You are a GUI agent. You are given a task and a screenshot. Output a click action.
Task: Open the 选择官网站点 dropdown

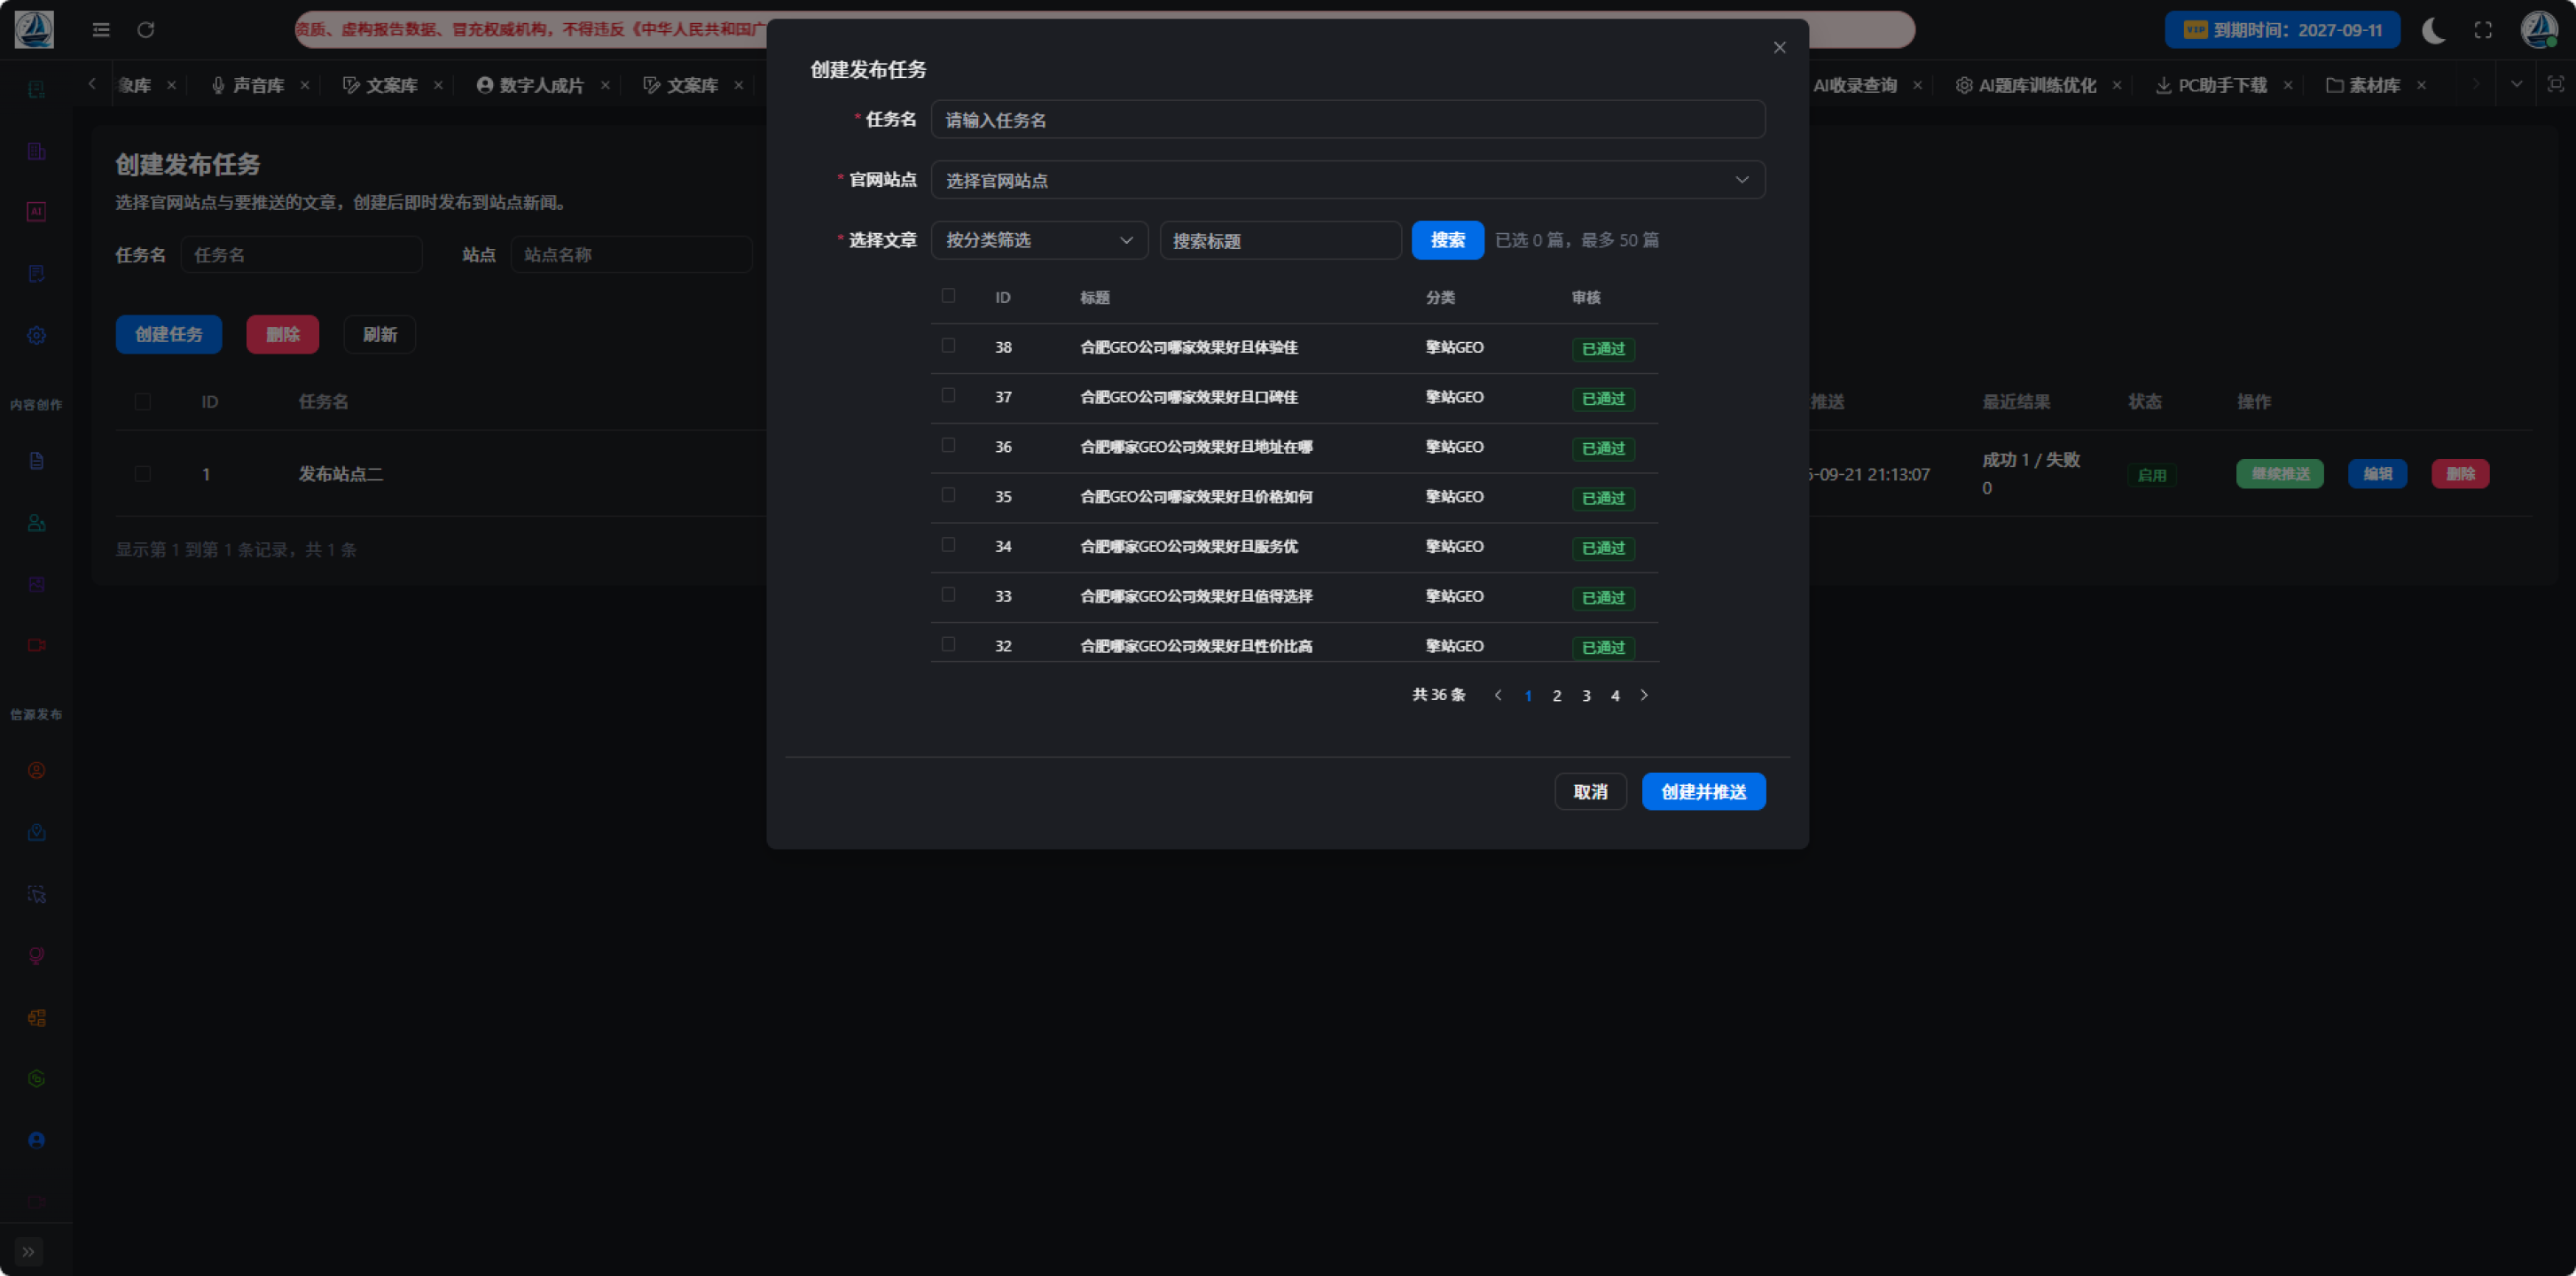tap(1347, 180)
